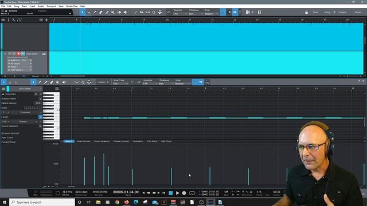Click the Add Tracks plus icon
Viewport: 367px width, 206px height.
pos(46,20)
